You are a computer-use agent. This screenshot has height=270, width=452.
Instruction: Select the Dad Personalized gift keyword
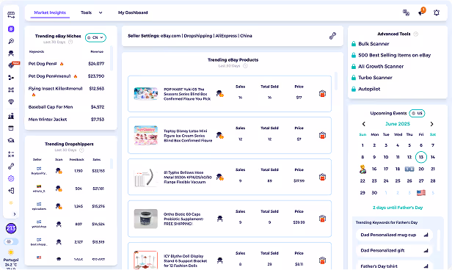[394, 250]
